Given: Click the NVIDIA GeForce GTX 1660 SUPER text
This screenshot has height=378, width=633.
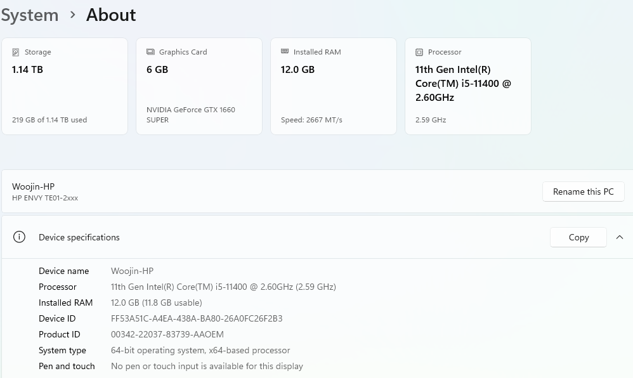Looking at the screenshot, I should 190,114.
